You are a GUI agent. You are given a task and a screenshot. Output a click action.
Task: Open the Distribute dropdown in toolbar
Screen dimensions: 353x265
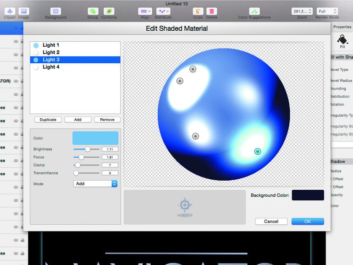[x=163, y=11]
